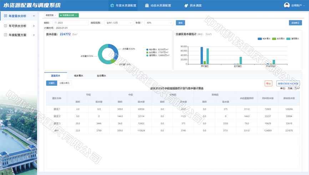Click the 灌区名称 column header
This screenshot has width=309, height=175.
point(57,98)
